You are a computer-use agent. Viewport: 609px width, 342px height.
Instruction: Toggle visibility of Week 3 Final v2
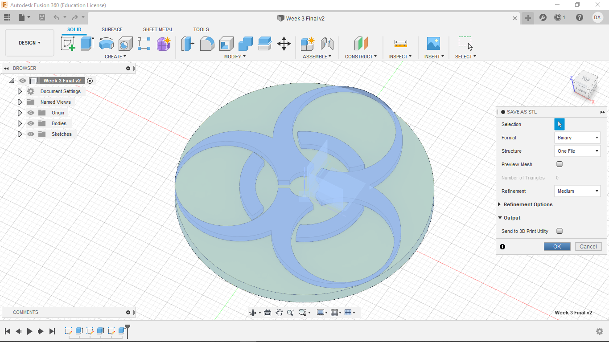click(23, 81)
